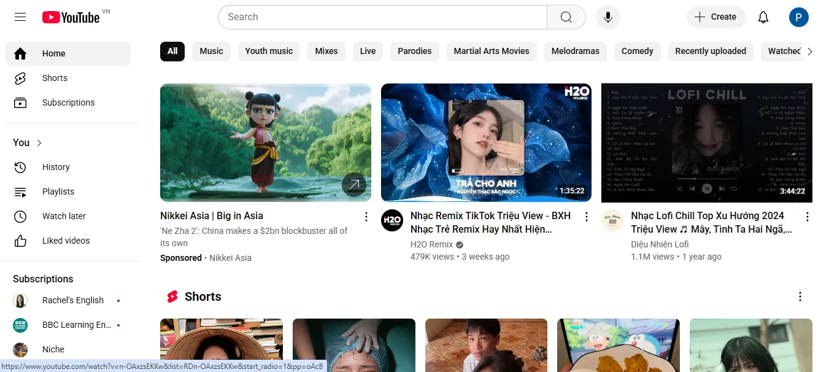Open the hamburger guide menu
The width and height of the screenshot is (829, 372).
[x=20, y=17]
